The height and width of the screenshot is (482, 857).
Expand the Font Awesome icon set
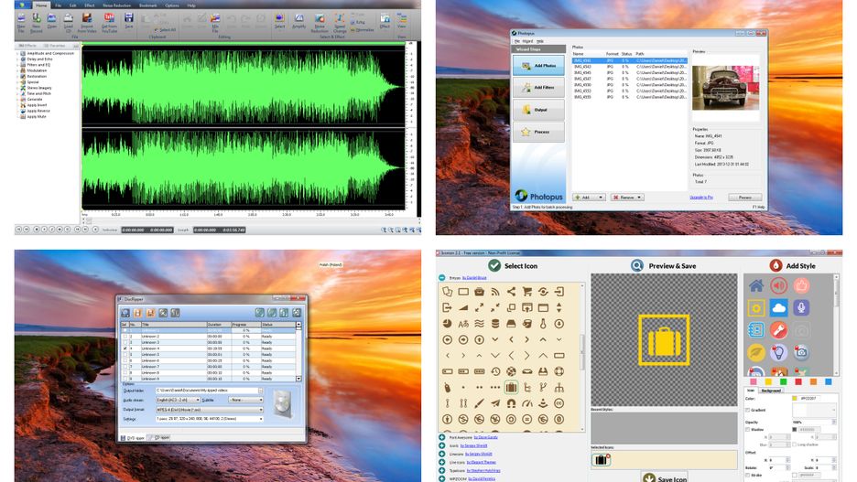[x=443, y=438]
